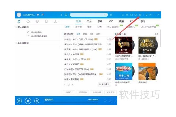Open the settings gear icon
This screenshot has width=176, height=117.
[x=140, y=15]
